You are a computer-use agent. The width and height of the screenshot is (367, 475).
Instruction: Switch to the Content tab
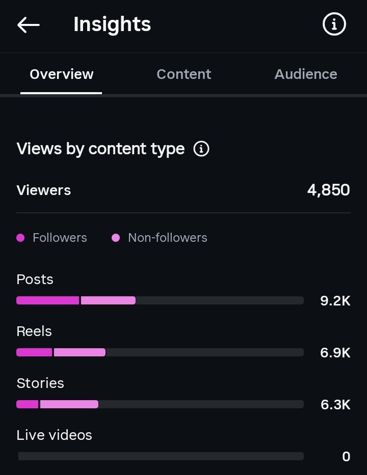click(x=184, y=74)
